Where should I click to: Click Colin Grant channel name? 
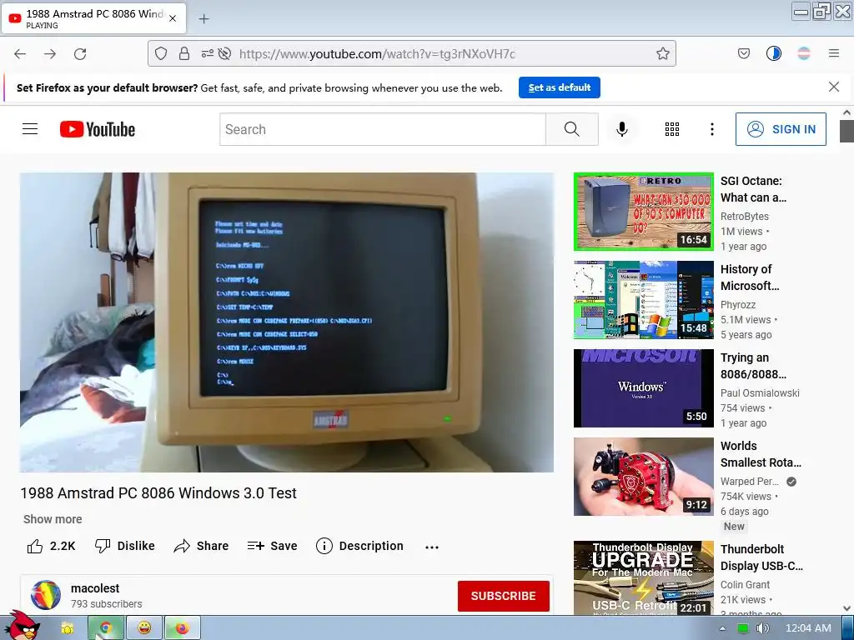[x=745, y=584]
